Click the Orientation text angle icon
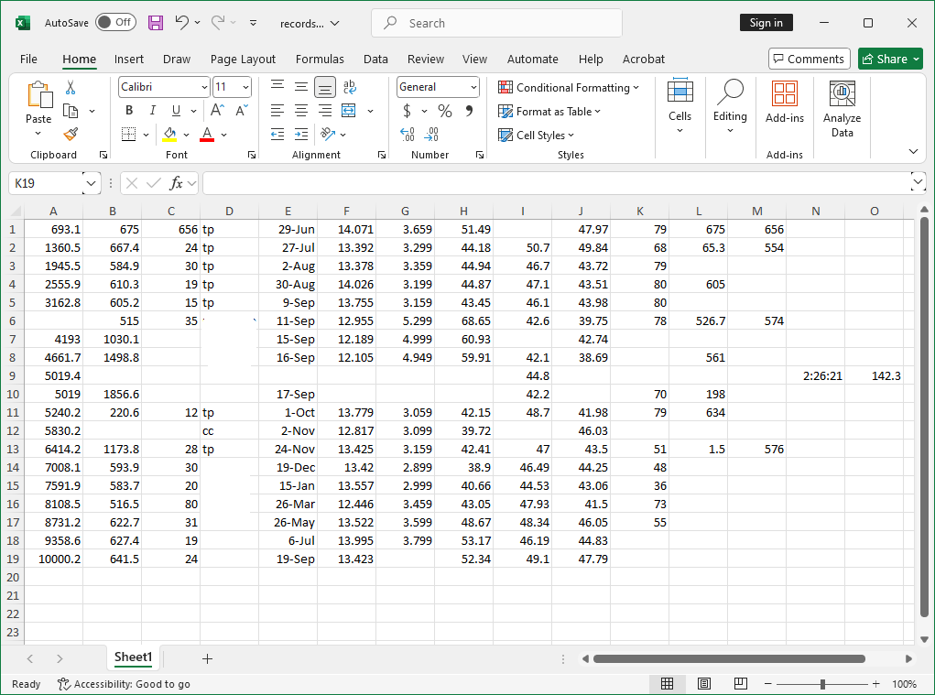Screen dimensions: 935x695 point(327,134)
